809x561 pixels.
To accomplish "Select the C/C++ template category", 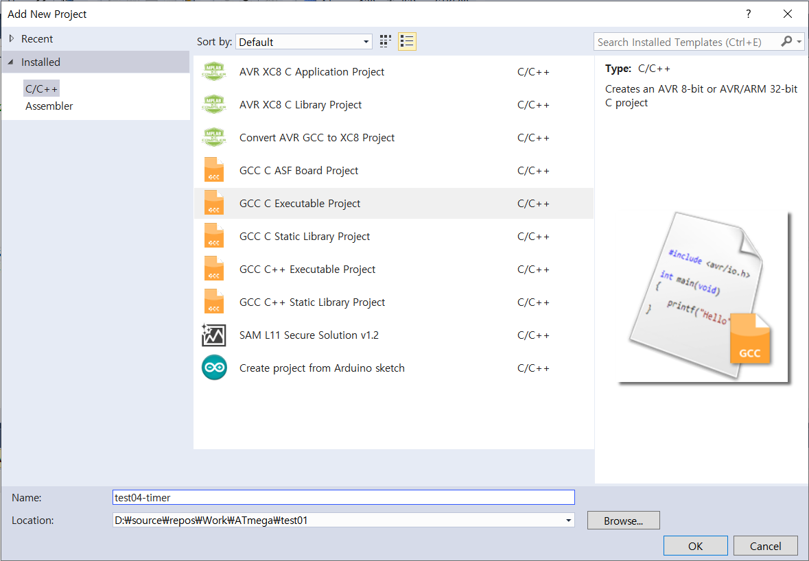I will tap(41, 88).
